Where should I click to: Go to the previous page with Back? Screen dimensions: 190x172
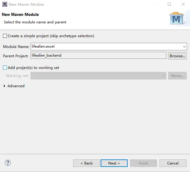87,163
